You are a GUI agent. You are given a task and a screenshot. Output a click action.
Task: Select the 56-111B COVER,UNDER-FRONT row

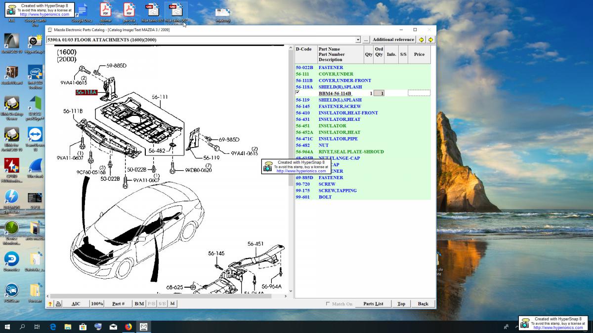point(363,80)
